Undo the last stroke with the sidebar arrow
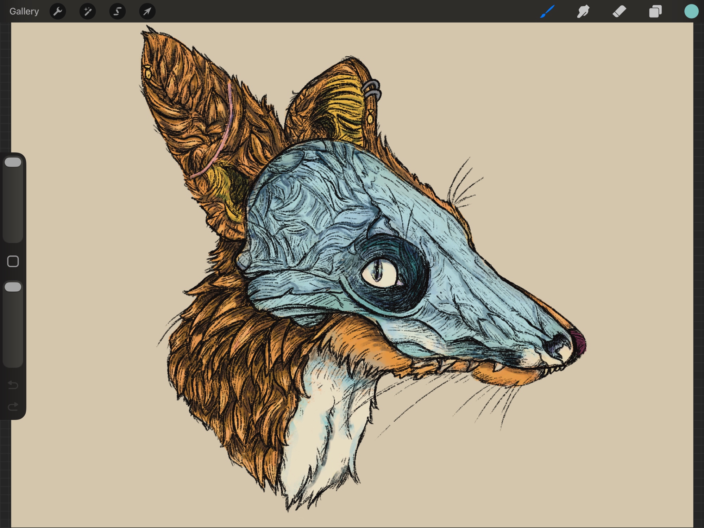 [x=13, y=385]
